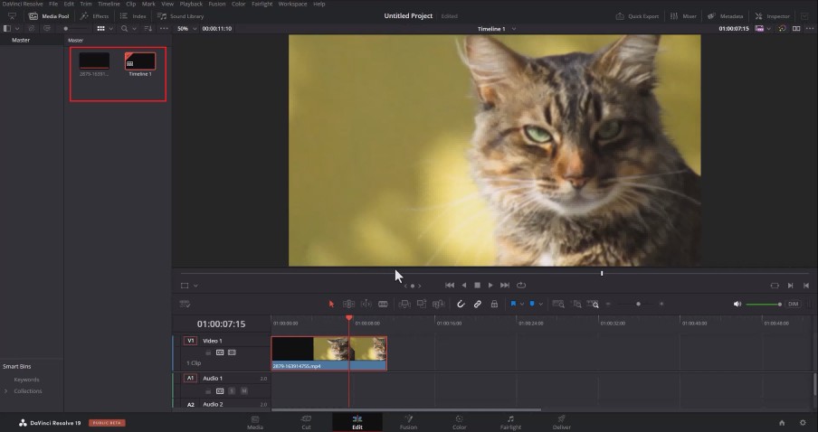Screen dimensions: 818x432
Task: Jump to last frame playback button
Action: click(x=505, y=285)
